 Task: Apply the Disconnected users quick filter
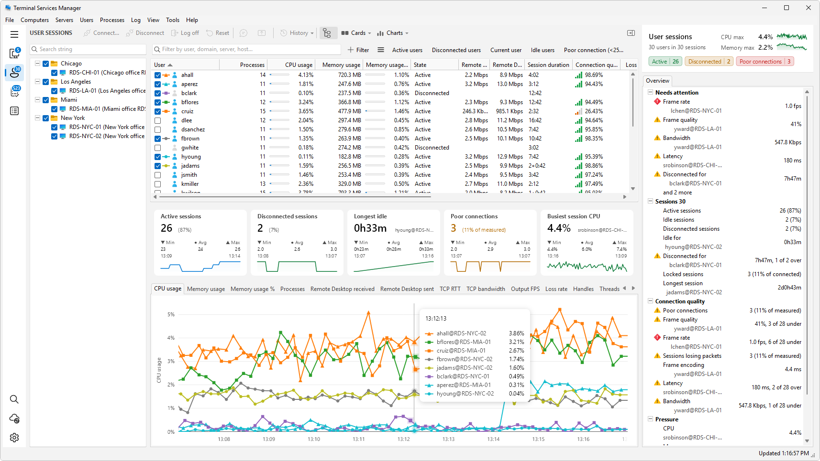click(456, 50)
